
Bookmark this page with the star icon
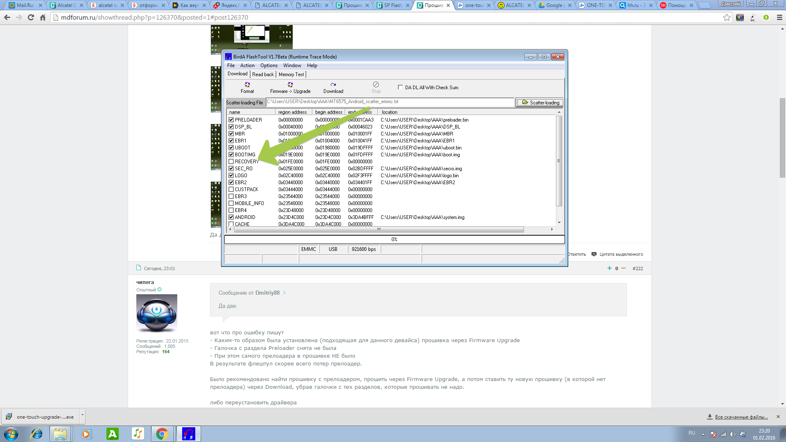click(x=727, y=18)
